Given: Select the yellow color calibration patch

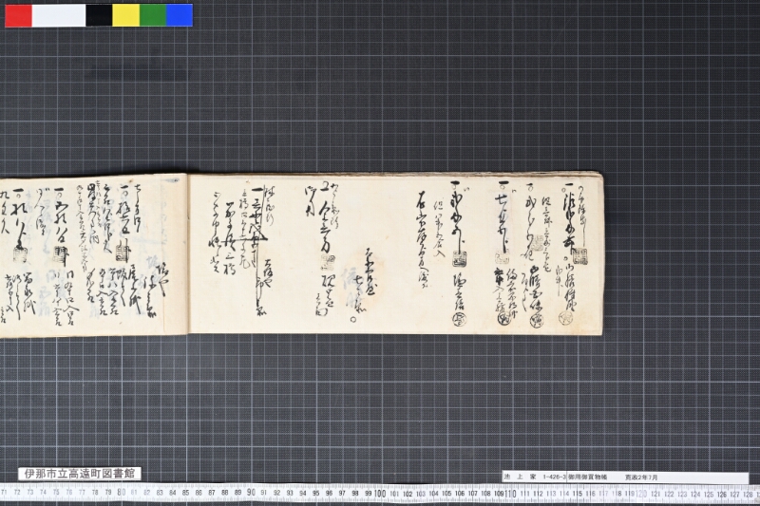Looking at the screenshot, I should coord(126,15).
